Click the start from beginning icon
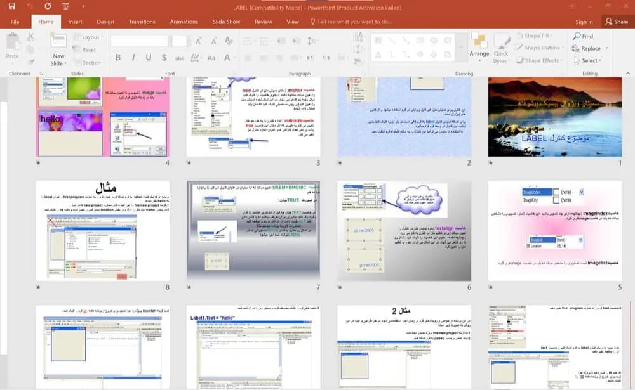This screenshot has width=635, height=390. pos(65,6)
